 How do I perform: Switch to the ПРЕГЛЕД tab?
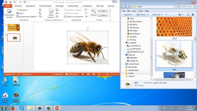click(100, 6)
